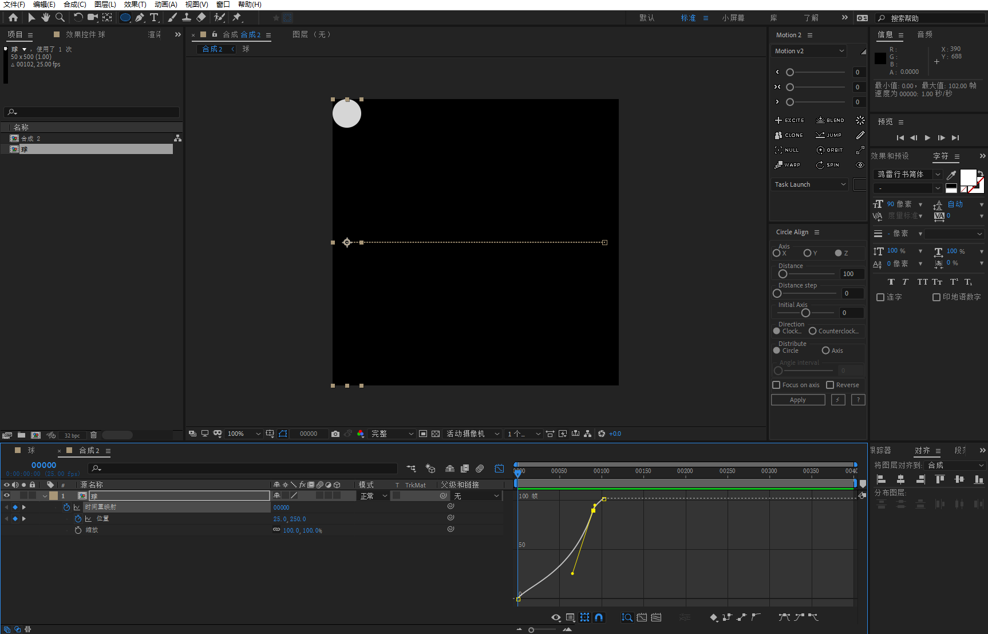Toggle the snap magnet icon in graph editor

pyautogui.click(x=599, y=617)
